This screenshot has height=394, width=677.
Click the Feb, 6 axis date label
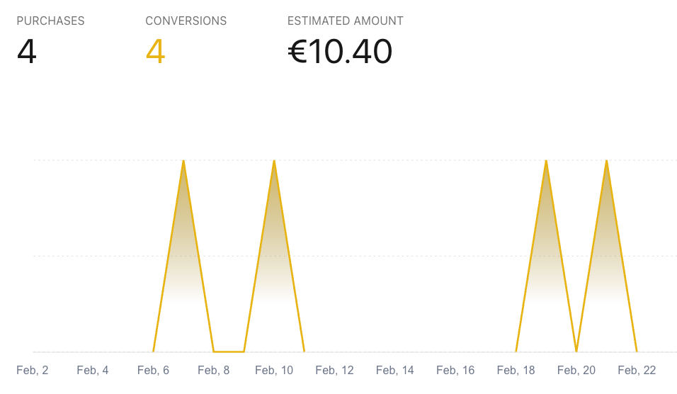pyautogui.click(x=154, y=370)
